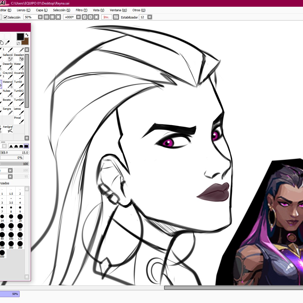303x303 pixels.
Task: Rotate canvas counterclockwise
Action: point(84,17)
